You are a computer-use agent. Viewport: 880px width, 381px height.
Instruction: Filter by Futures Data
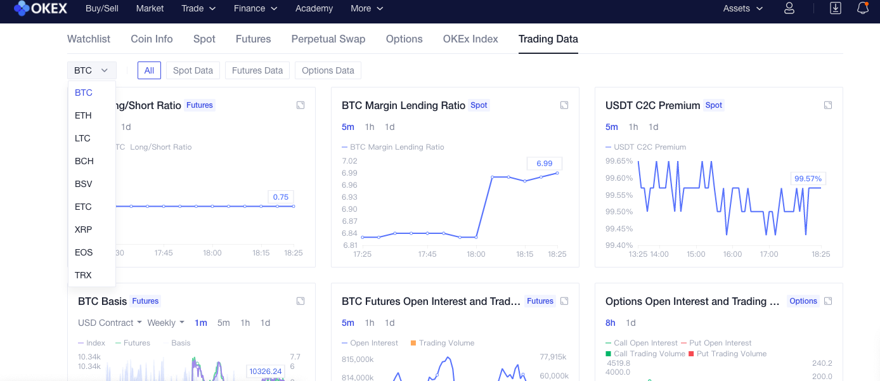(257, 70)
